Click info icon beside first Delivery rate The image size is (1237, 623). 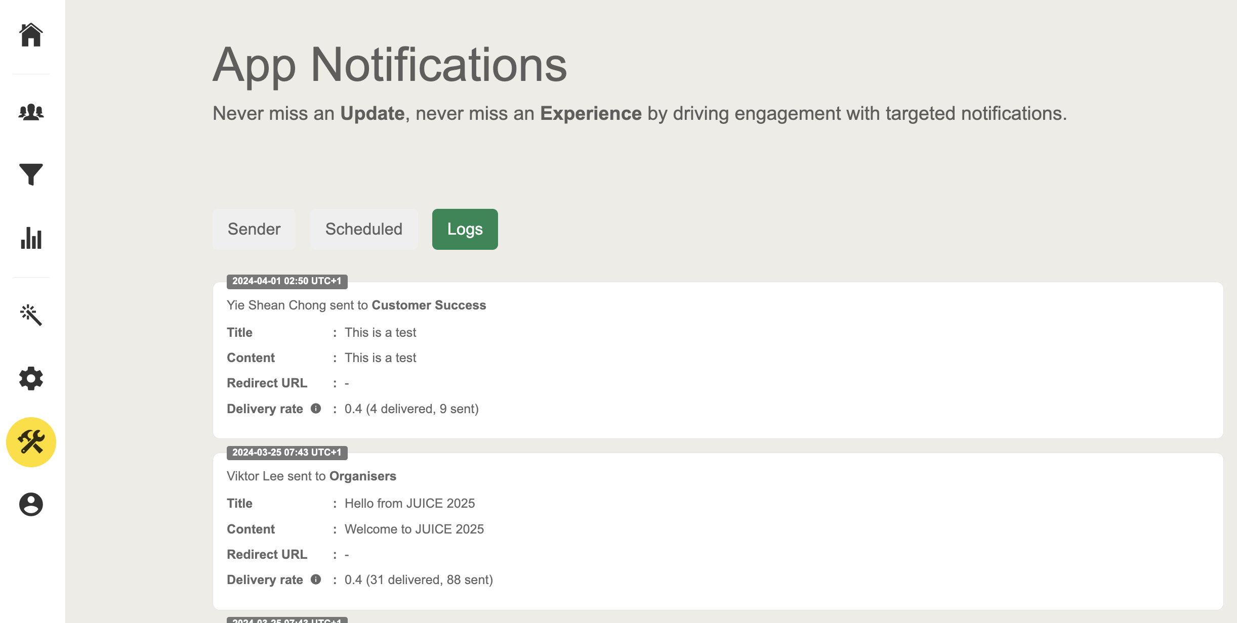click(316, 409)
